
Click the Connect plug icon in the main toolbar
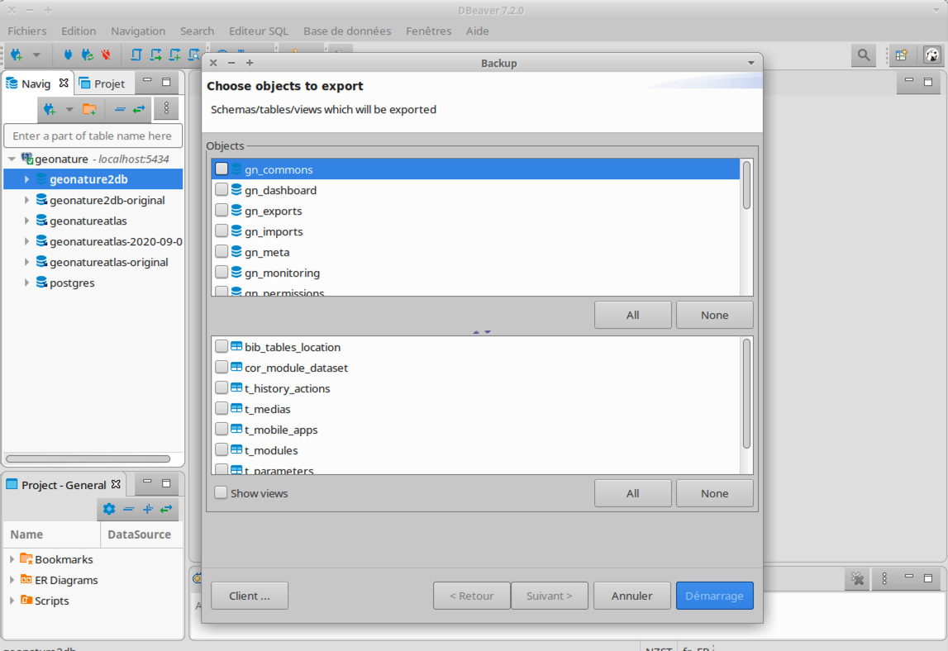[68, 55]
